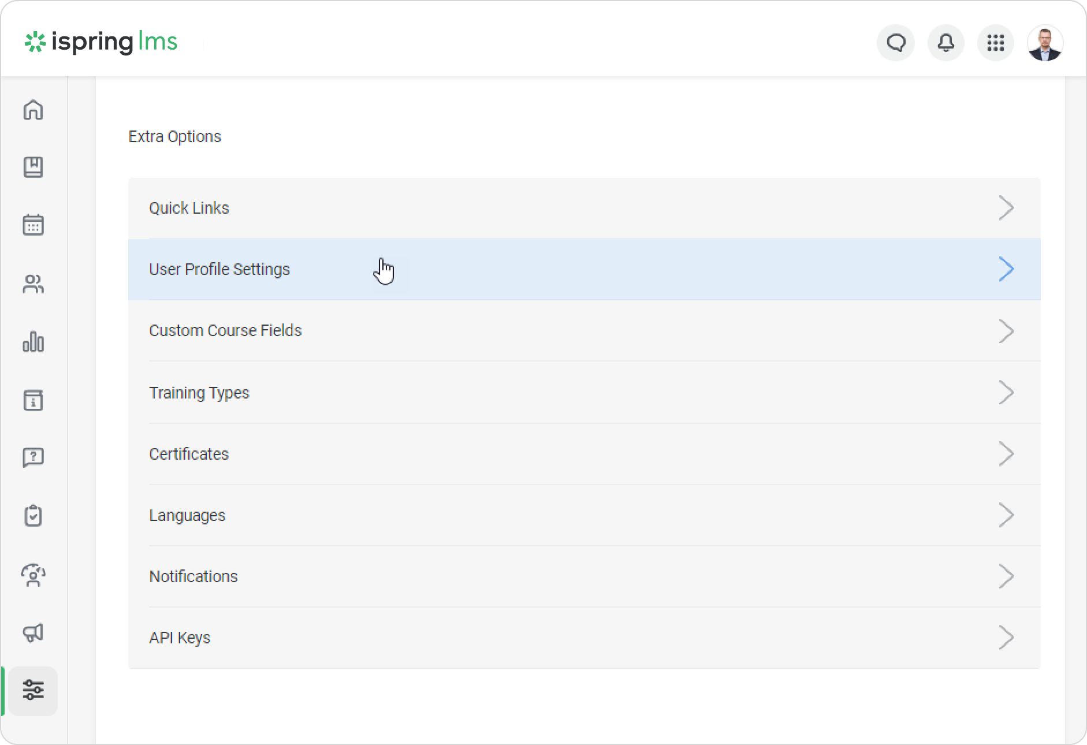Image resolution: width=1087 pixels, height=745 pixels.
Task: Open the bookmark book sidebar icon
Action: 33,167
